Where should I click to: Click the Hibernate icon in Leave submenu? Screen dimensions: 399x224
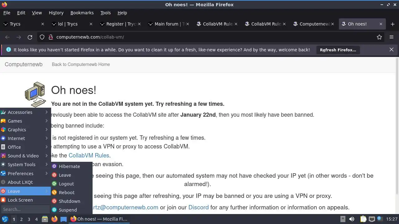pyautogui.click(x=54, y=166)
